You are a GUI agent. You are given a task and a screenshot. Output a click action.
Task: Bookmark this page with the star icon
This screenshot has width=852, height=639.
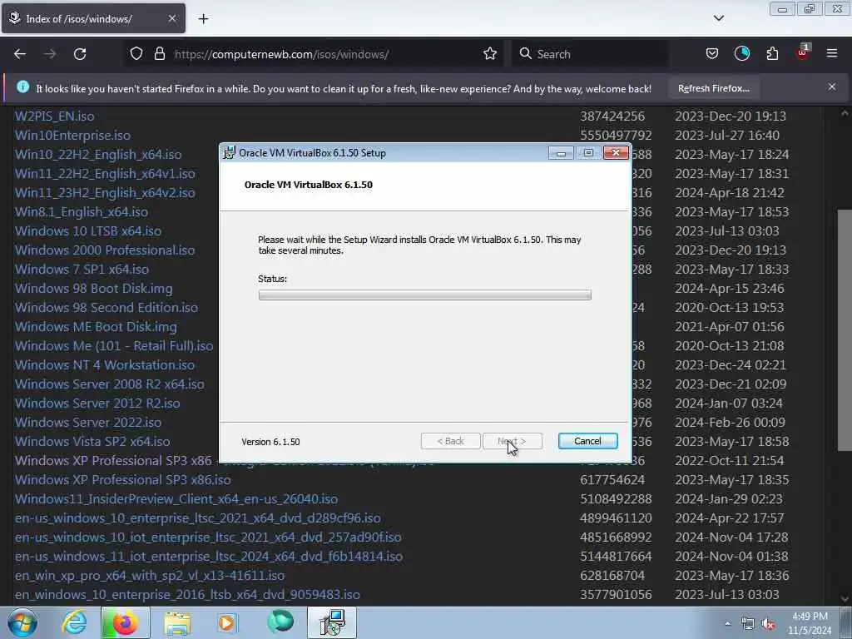[490, 53]
